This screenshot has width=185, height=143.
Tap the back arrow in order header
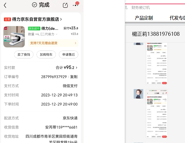coord(5,5)
